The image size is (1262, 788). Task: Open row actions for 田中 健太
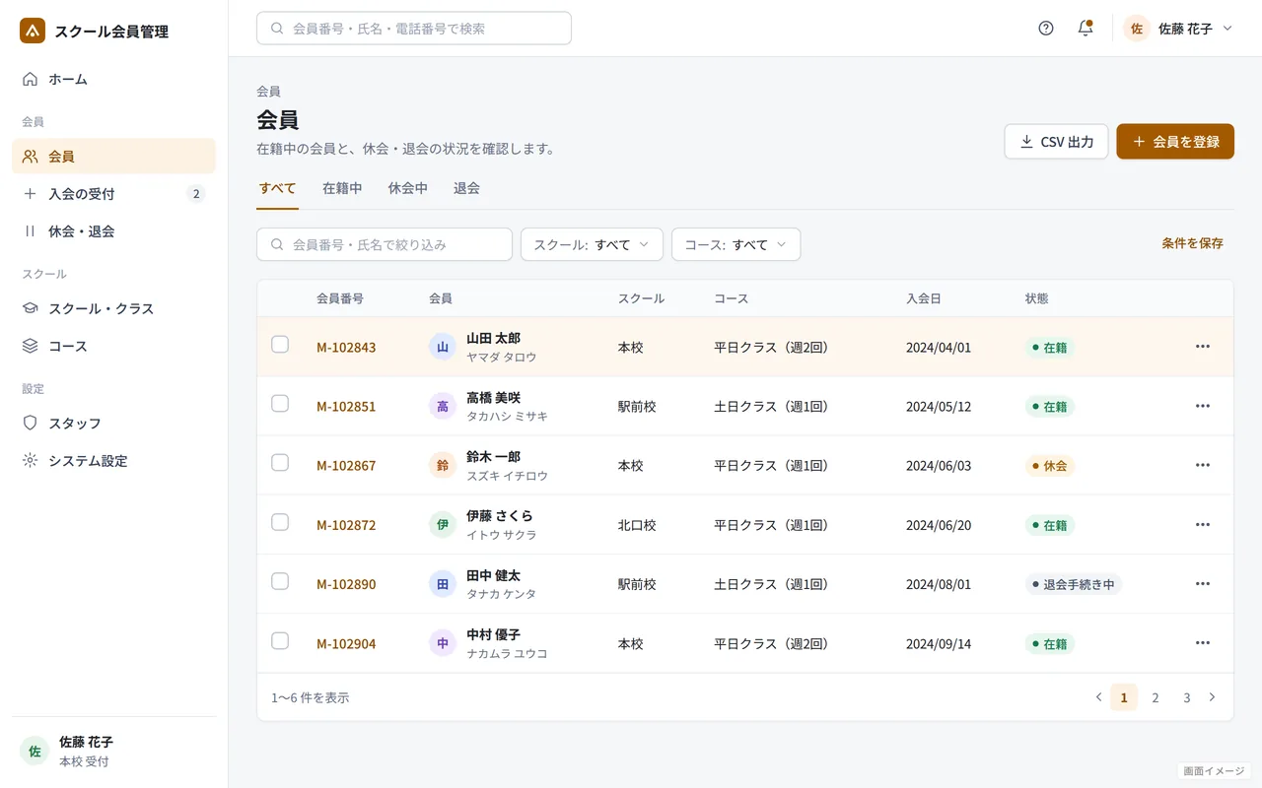point(1202,584)
